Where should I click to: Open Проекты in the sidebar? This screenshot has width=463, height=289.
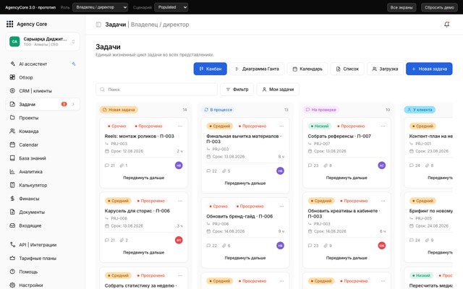click(43, 118)
